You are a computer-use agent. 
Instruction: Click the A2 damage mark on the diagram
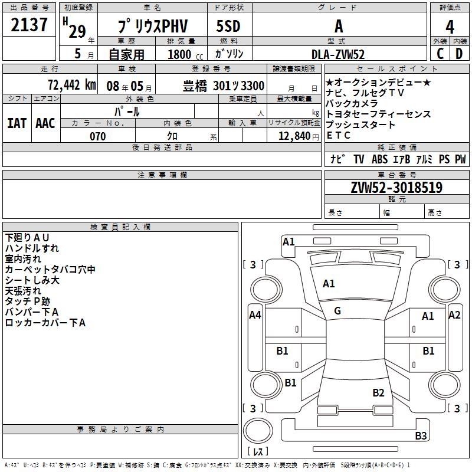(x=454, y=315)
